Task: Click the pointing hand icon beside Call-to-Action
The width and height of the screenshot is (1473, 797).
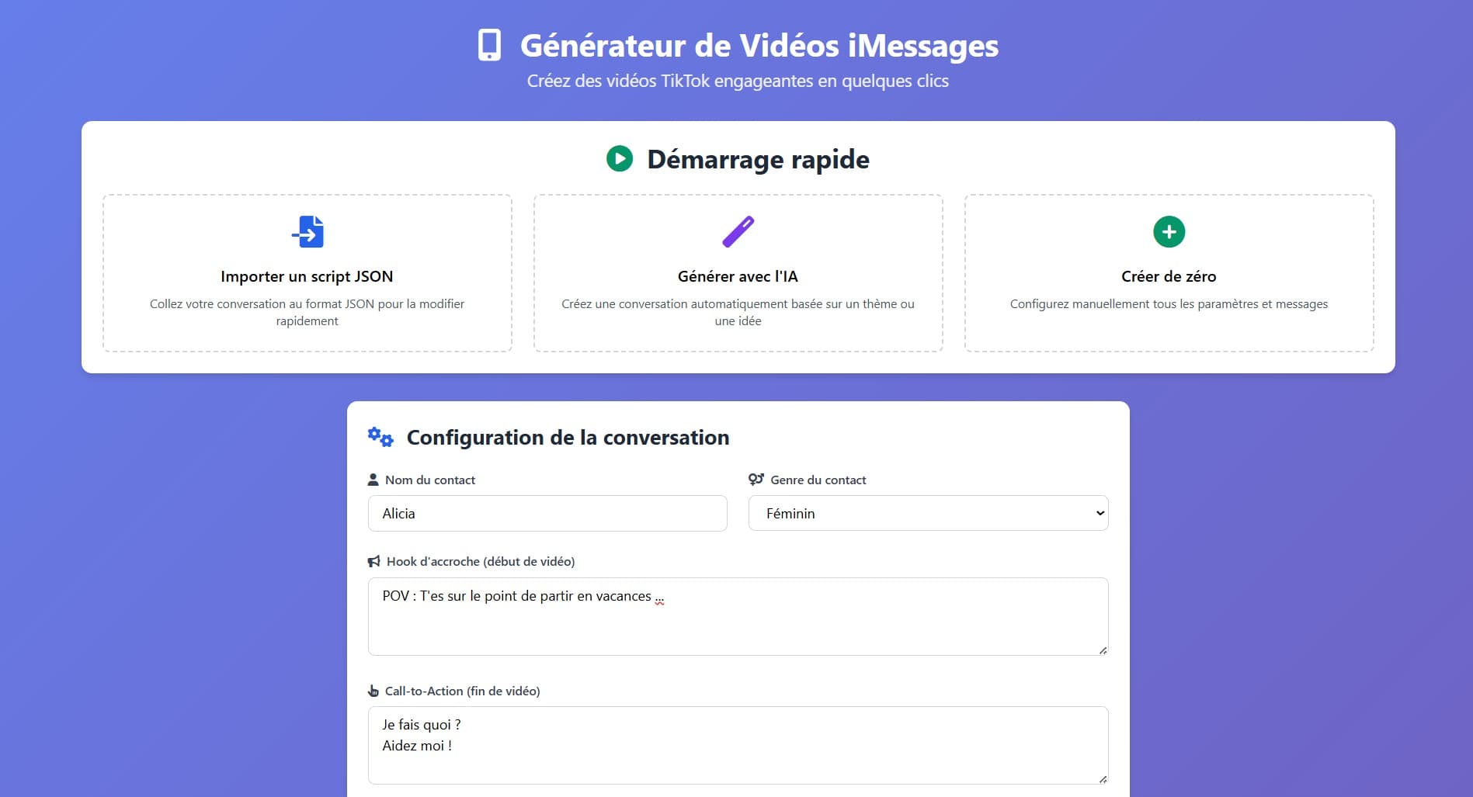Action: pos(373,691)
